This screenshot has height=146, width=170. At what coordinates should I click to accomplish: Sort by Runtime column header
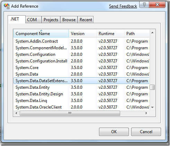coord(110,34)
